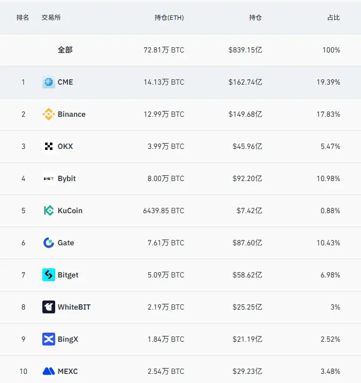Image resolution: width=361 pixels, height=383 pixels.
Task: Click the Bitget logo icon
Action: [x=49, y=275]
